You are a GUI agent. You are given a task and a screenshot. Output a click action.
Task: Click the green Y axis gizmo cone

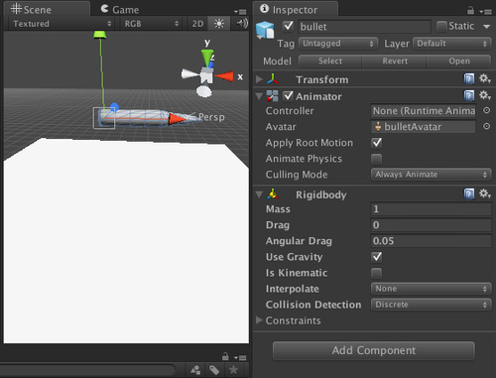207,58
